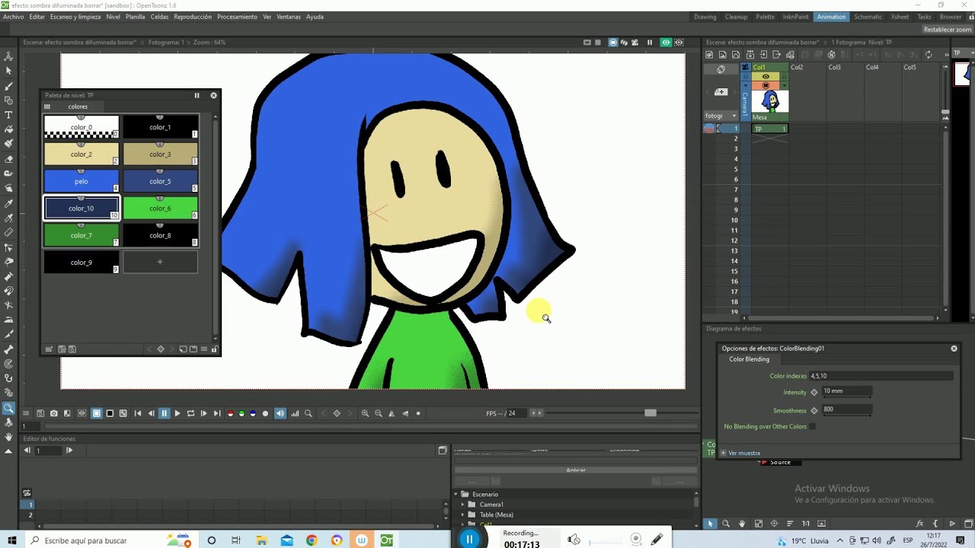Click the new palette style plus tile

[x=160, y=262]
